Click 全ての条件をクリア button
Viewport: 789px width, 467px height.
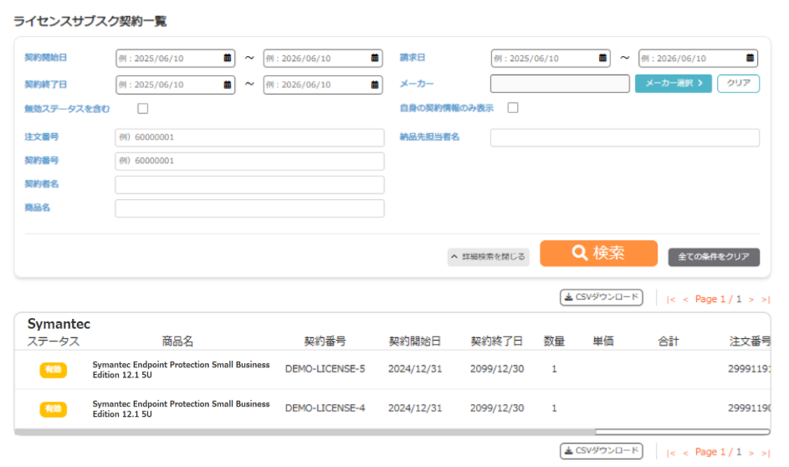(x=714, y=257)
